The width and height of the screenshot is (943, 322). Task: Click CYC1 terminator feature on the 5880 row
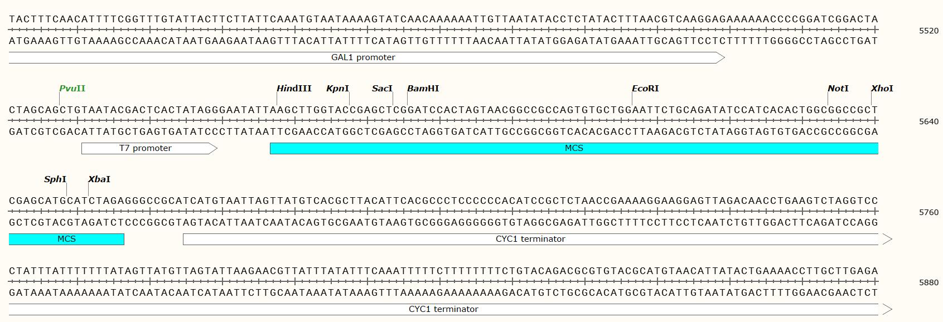[443, 309]
